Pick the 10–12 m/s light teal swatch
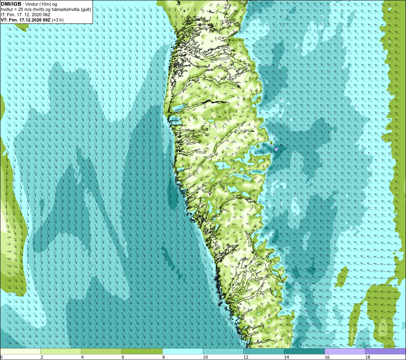This screenshot has width=406, height=360. pos(223,351)
